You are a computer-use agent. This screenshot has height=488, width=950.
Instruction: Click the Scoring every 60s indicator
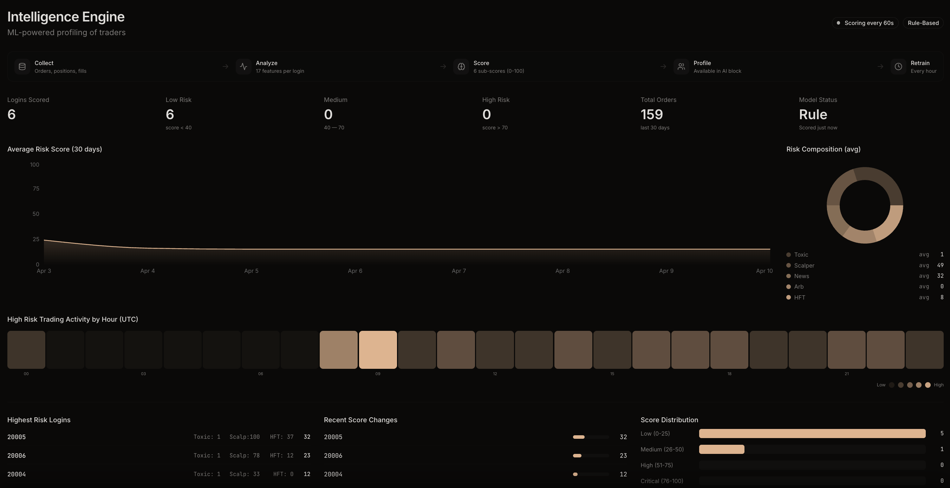click(x=865, y=23)
